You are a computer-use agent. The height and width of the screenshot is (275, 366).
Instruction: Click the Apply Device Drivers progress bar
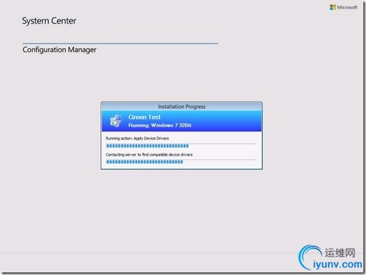pyautogui.click(x=182, y=146)
